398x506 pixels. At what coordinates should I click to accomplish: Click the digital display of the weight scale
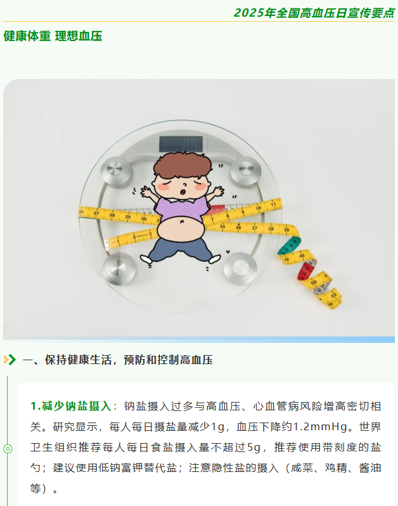click(x=181, y=144)
